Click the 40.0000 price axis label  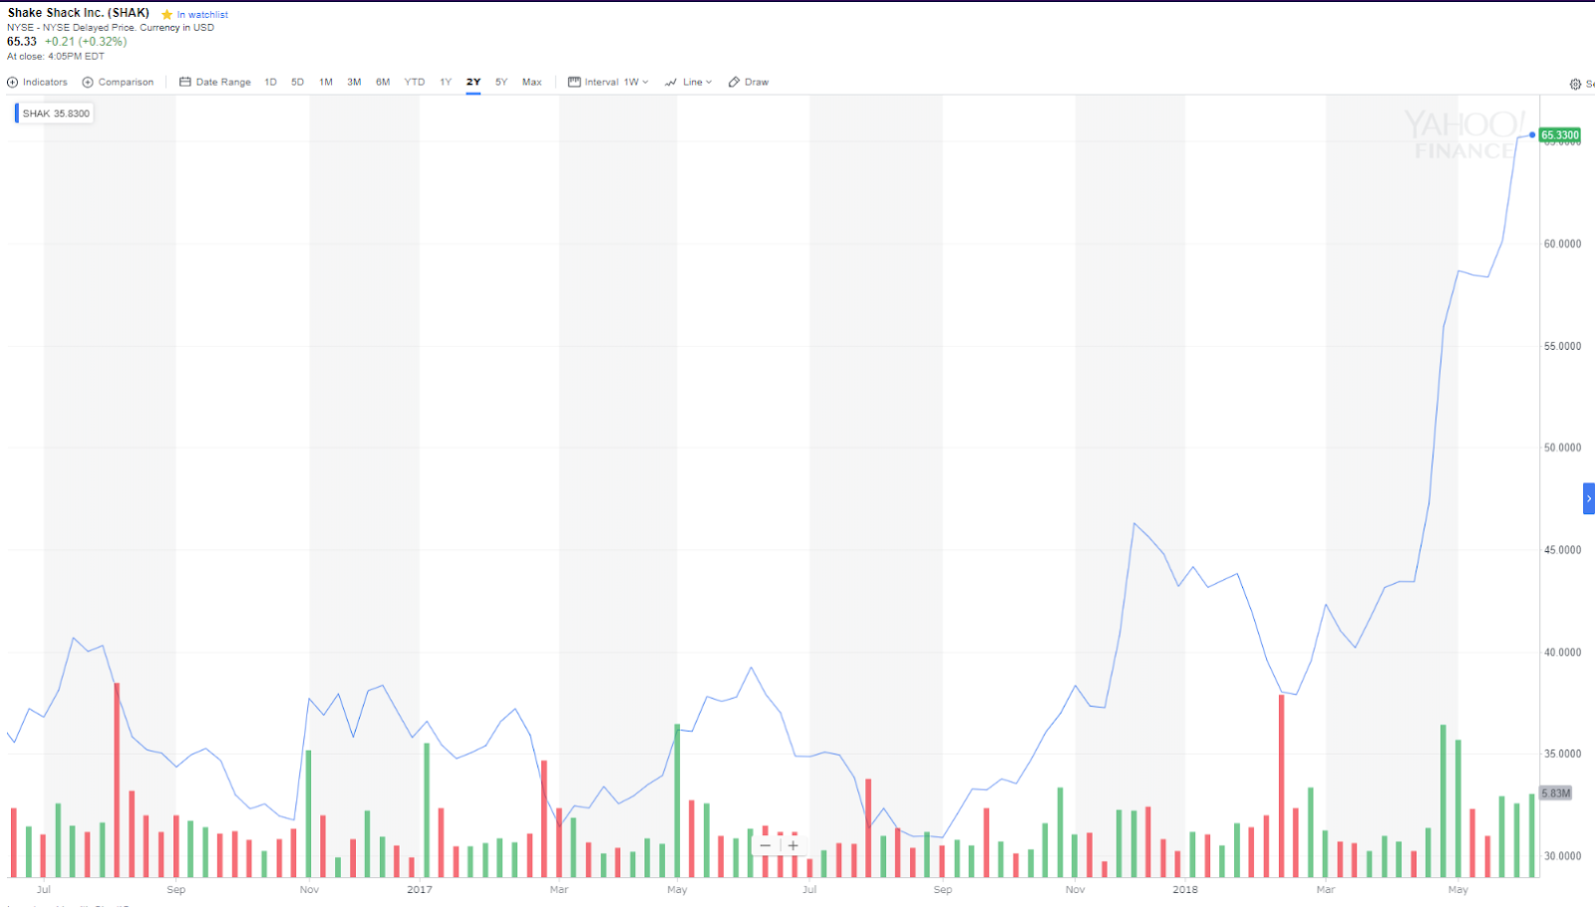point(1562,653)
